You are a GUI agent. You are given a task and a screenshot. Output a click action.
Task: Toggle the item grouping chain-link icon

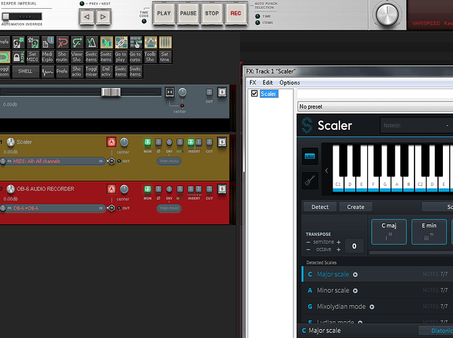(x=121, y=43)
